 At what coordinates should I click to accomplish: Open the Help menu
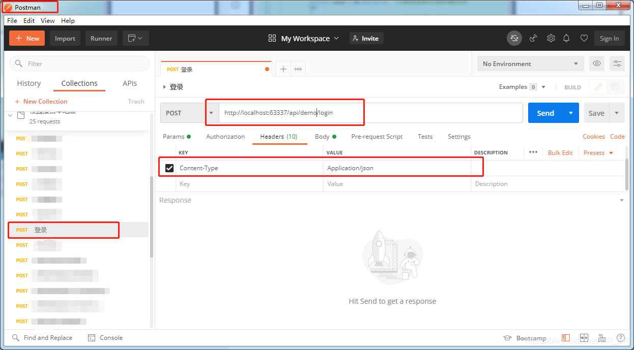68,20
